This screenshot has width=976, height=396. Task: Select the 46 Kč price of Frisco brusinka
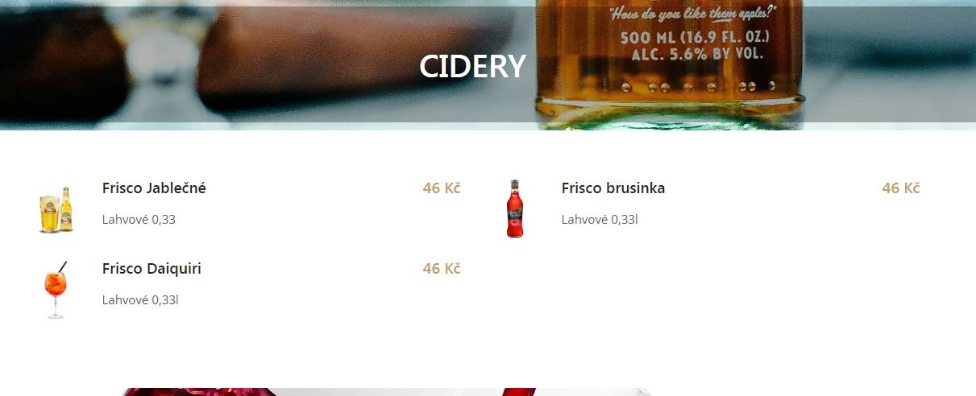point(901,188)
